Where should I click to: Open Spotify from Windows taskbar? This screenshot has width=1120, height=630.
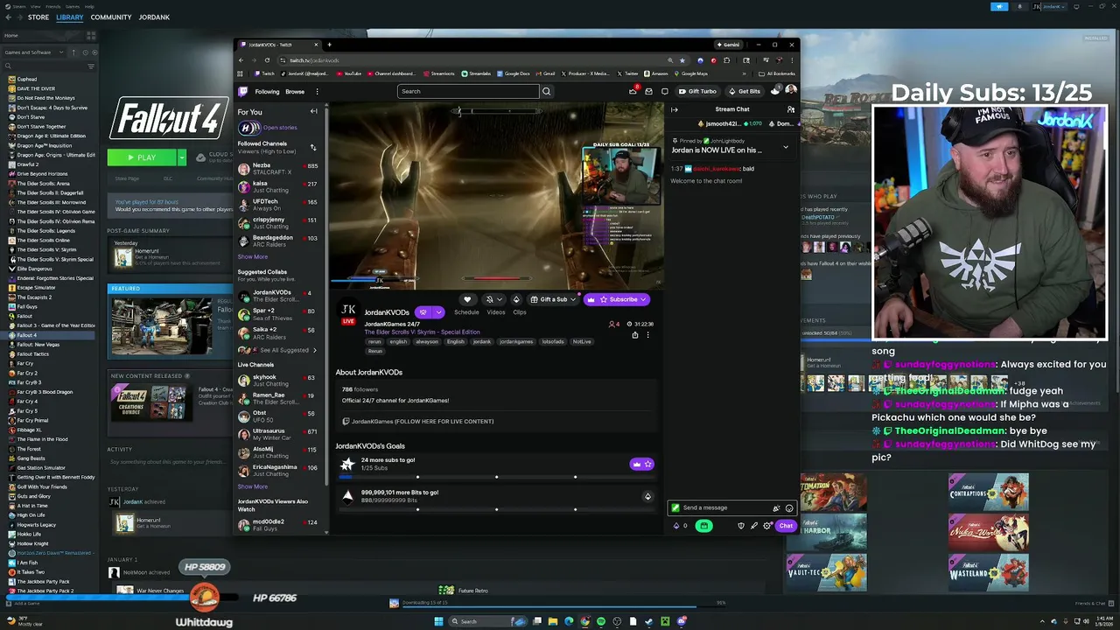coord(600,621)
